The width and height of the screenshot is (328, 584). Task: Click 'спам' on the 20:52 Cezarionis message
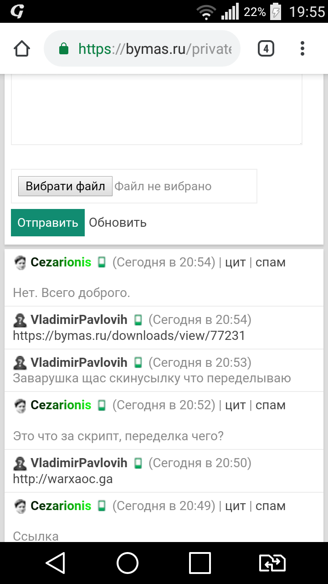click(270, 405)
